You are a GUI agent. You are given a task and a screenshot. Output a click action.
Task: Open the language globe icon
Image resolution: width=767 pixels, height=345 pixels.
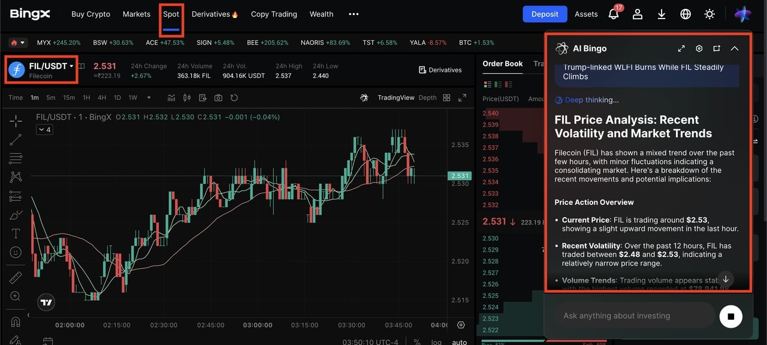click(686, 14)
